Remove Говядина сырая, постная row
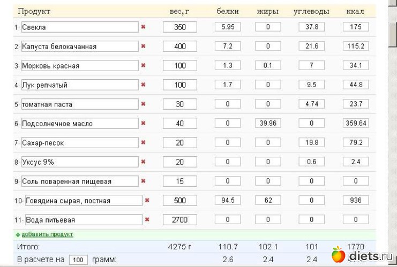The height and width of the screenshot is (267, 397). pos(147,200)
